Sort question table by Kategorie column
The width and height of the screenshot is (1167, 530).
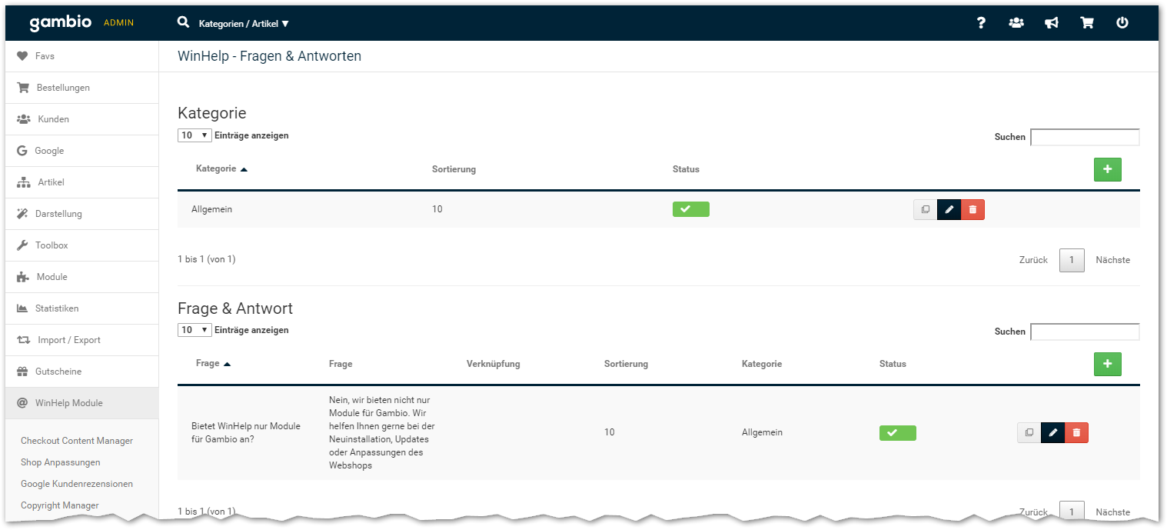(x=762, y=364)
